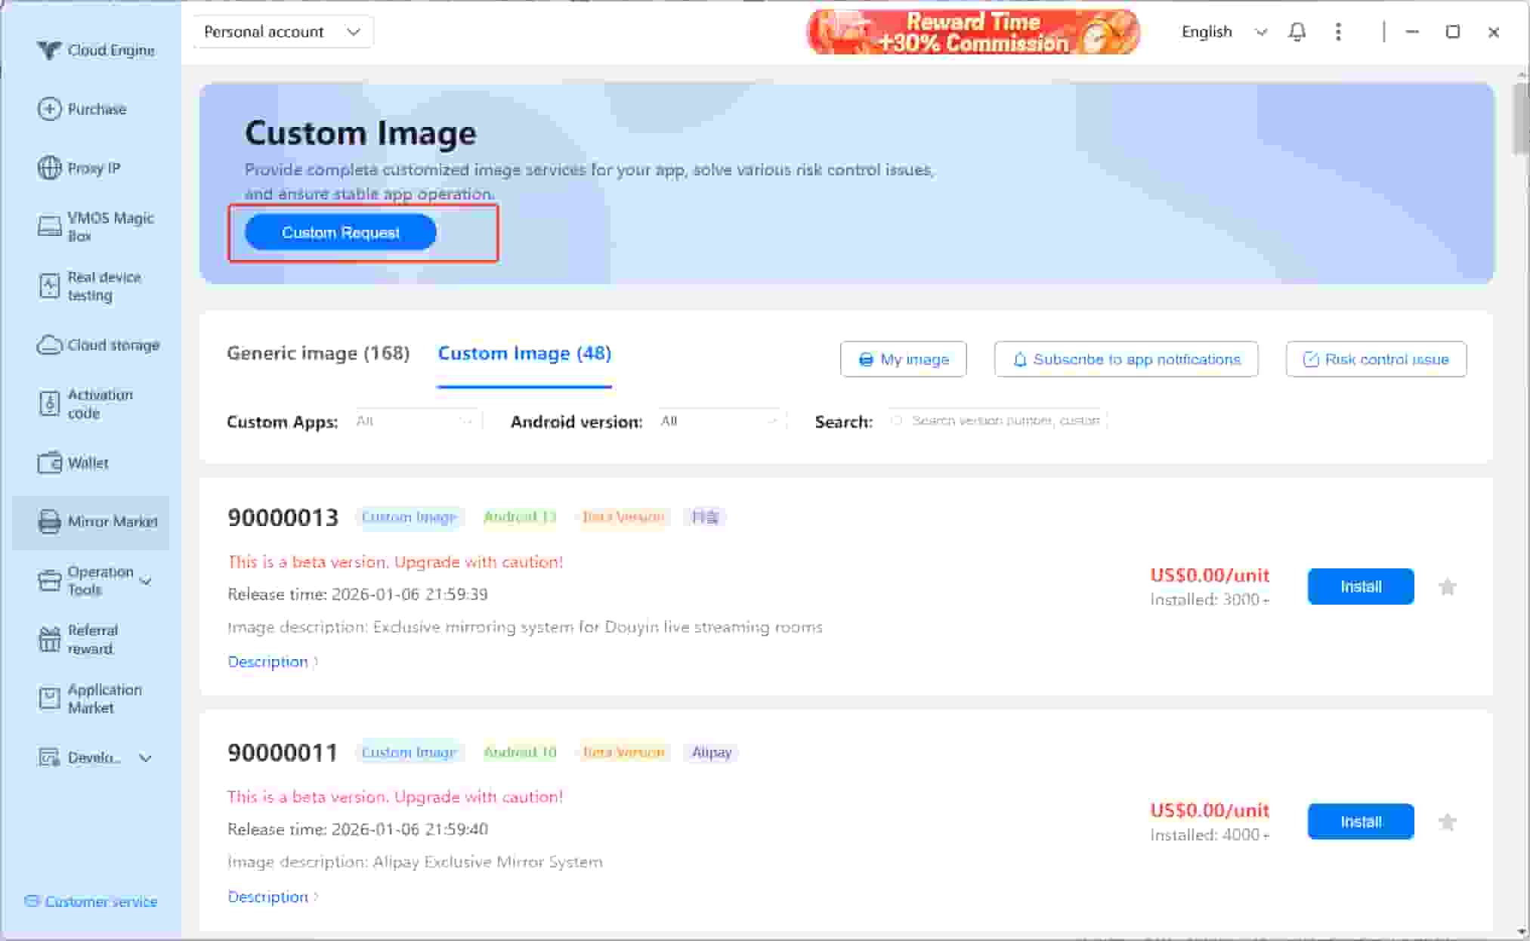Open the three-dot more options menu
The width and height of the screenshot is (1530, 941).
point(1338,32)
